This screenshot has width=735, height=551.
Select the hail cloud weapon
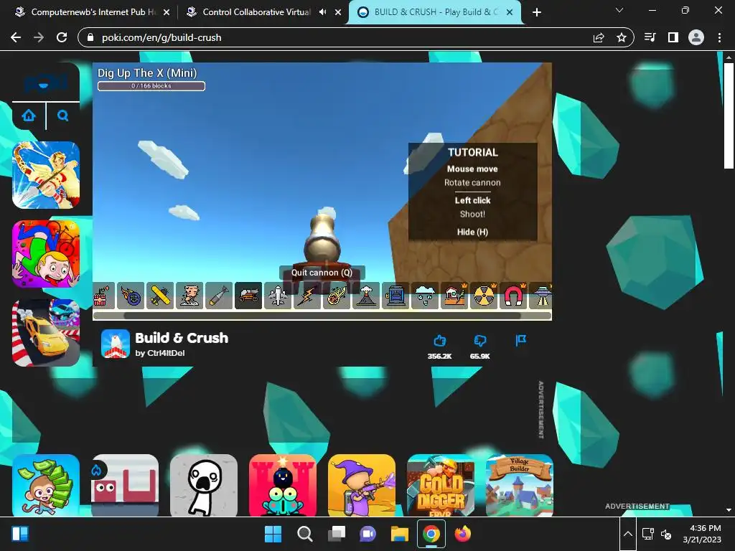click(425, 296)
